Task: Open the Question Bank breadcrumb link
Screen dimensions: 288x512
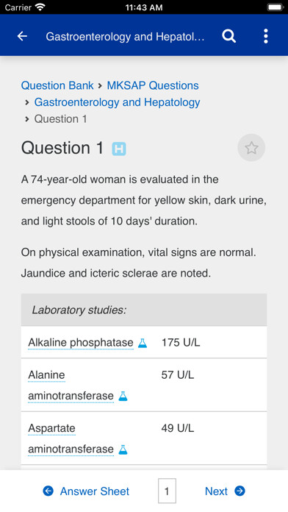Action: tap(57, 85)
